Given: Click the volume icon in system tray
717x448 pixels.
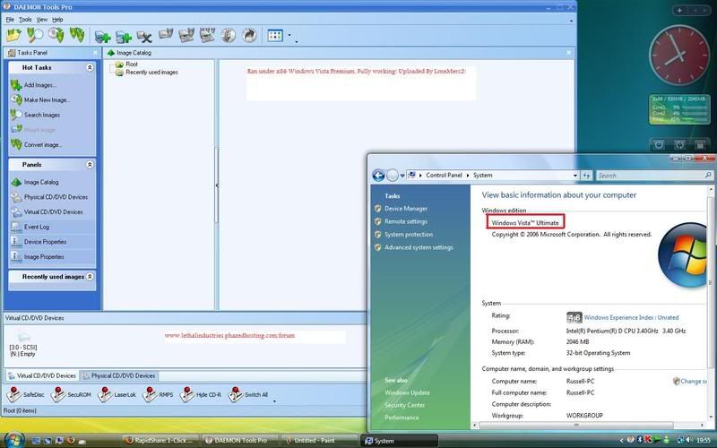Looking at the screenshot, I should tap(688, 441).
